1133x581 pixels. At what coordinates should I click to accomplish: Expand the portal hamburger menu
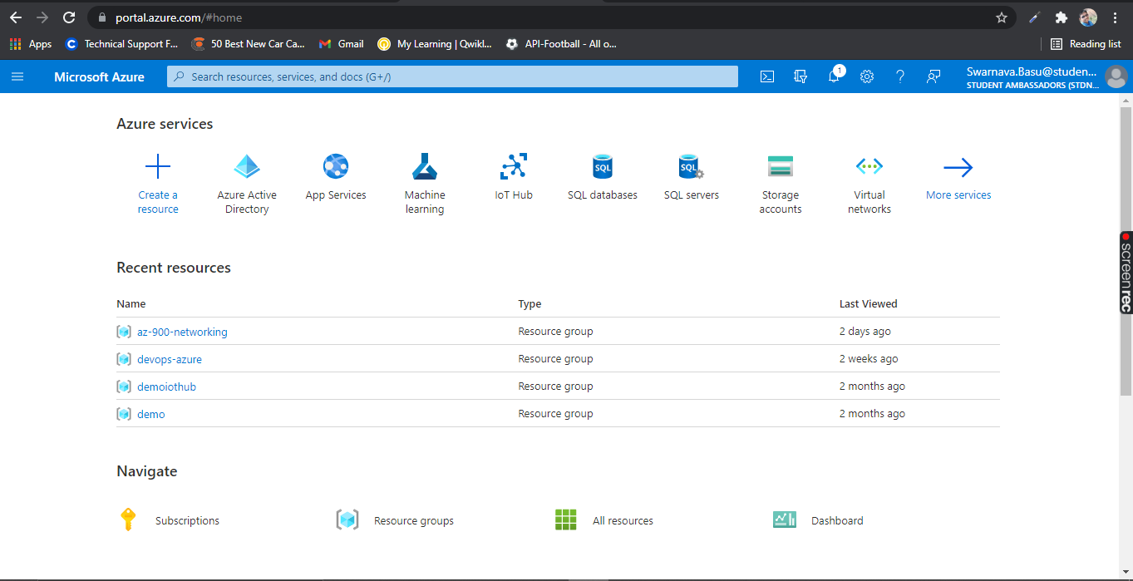click(17, 76)
